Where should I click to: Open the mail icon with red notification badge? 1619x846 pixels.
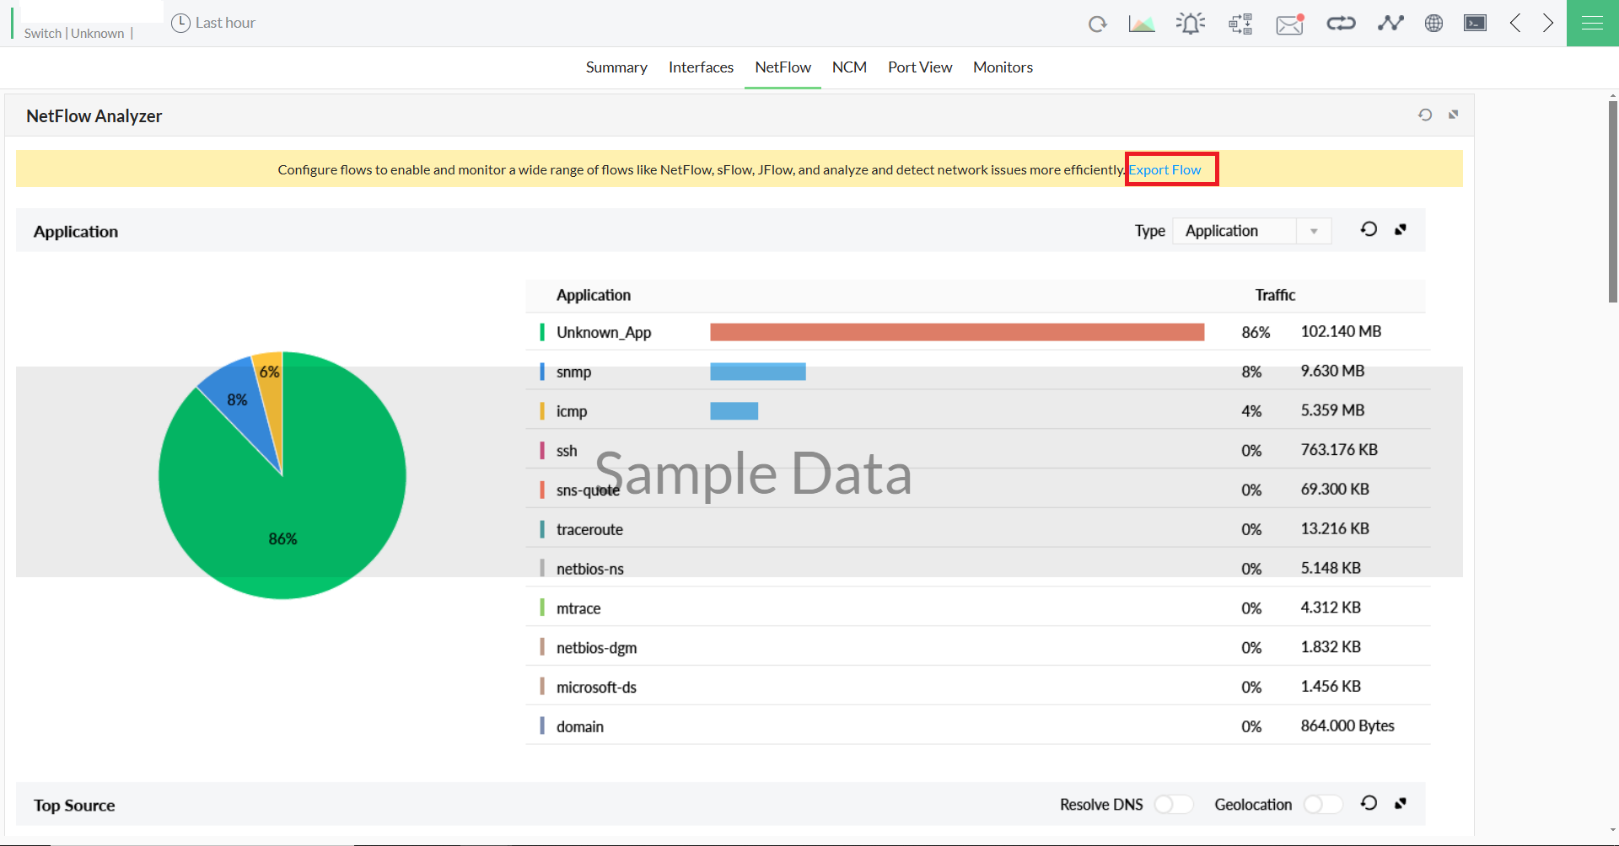click(x=1288, y=24)
